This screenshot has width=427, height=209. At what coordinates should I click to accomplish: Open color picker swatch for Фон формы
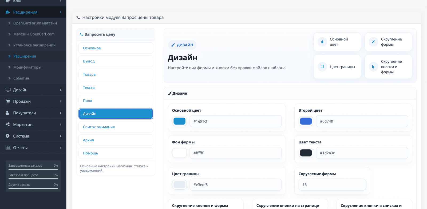179,153
